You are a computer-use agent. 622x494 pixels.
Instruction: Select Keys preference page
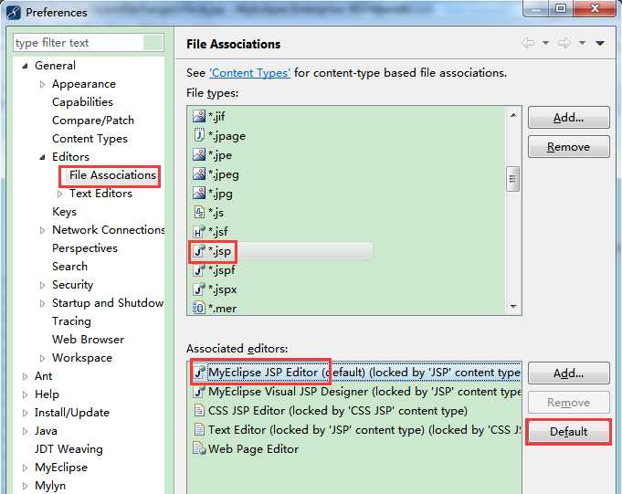coord(64,212)
